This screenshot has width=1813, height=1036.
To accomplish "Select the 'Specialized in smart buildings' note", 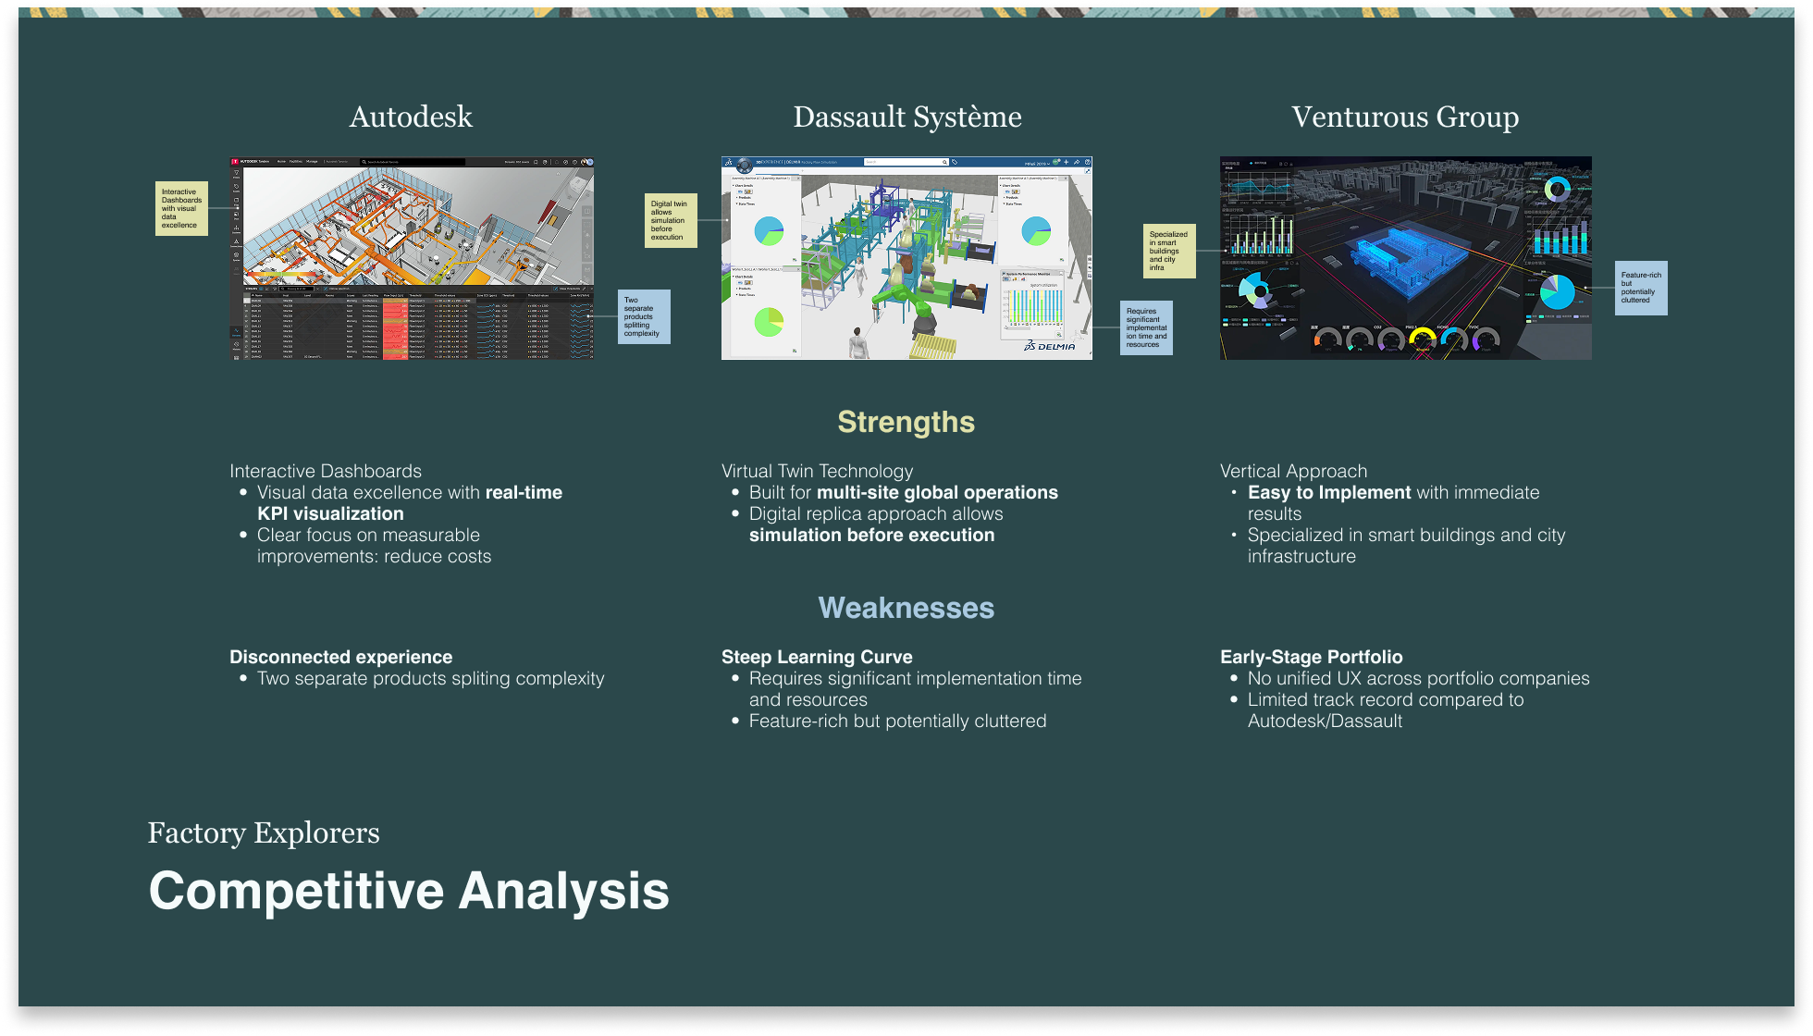I will [1169, 251].
